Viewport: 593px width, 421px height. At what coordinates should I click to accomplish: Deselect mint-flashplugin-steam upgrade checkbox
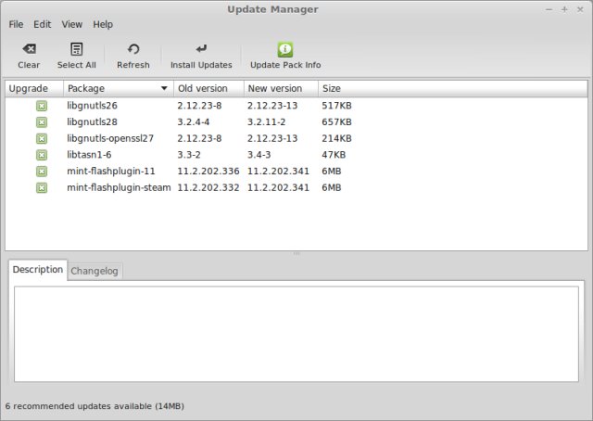tap(42, 188)
